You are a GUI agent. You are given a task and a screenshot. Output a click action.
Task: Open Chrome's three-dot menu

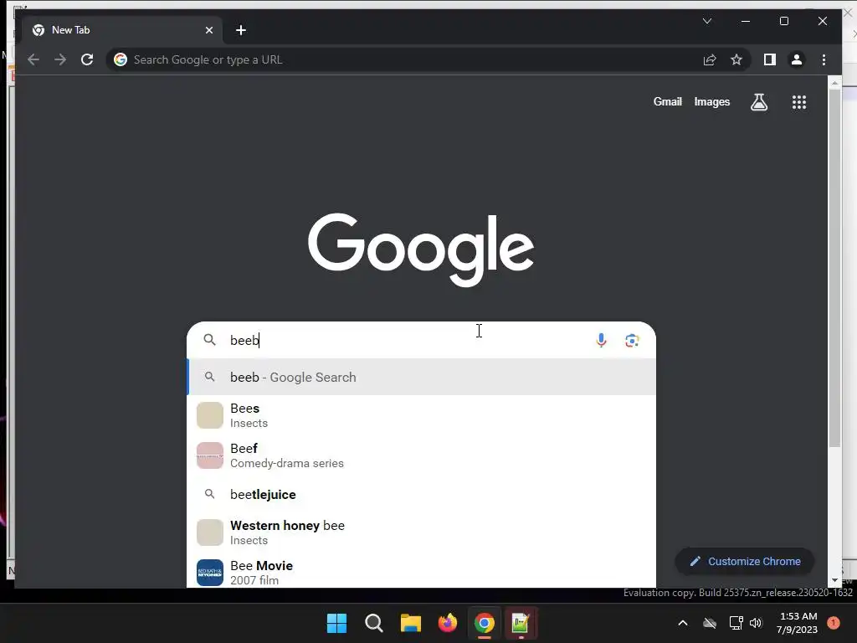824,59
